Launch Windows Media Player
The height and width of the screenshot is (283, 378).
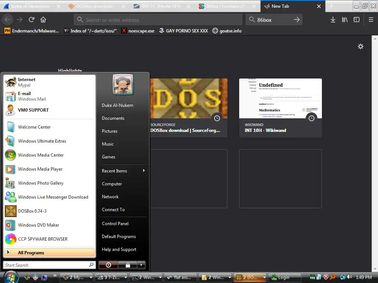tap(49, 169)
